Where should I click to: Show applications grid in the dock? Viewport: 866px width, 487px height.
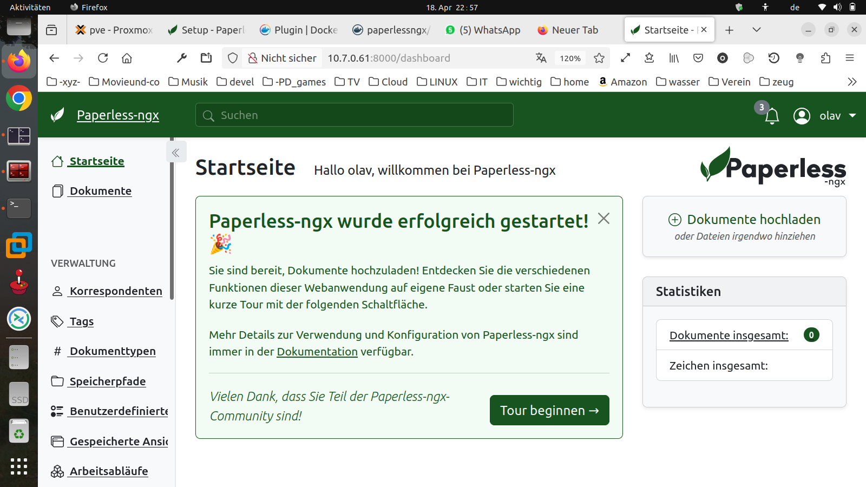(x=19, y=466)
